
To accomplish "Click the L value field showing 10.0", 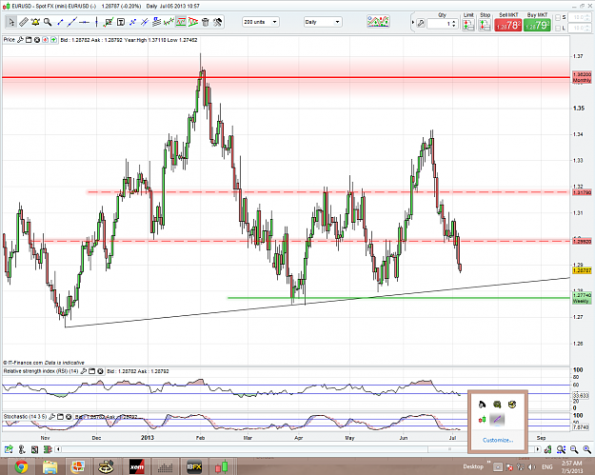I will coord(579,28).
